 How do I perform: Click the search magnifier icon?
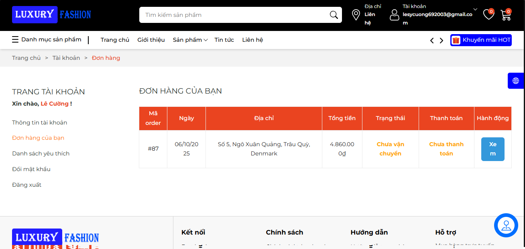point(334,15)
